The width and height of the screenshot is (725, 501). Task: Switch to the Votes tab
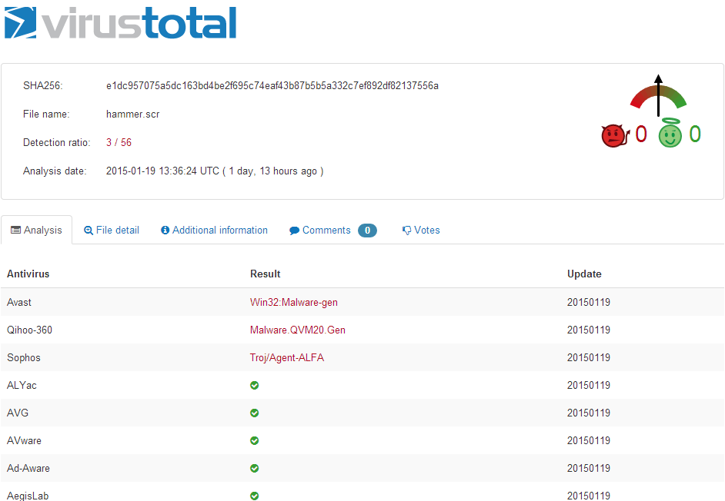click(x=421, y=230)
